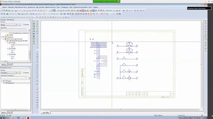
Task: Click the drawing canvas horizontal scrollbar
Action: click(120, 109)
